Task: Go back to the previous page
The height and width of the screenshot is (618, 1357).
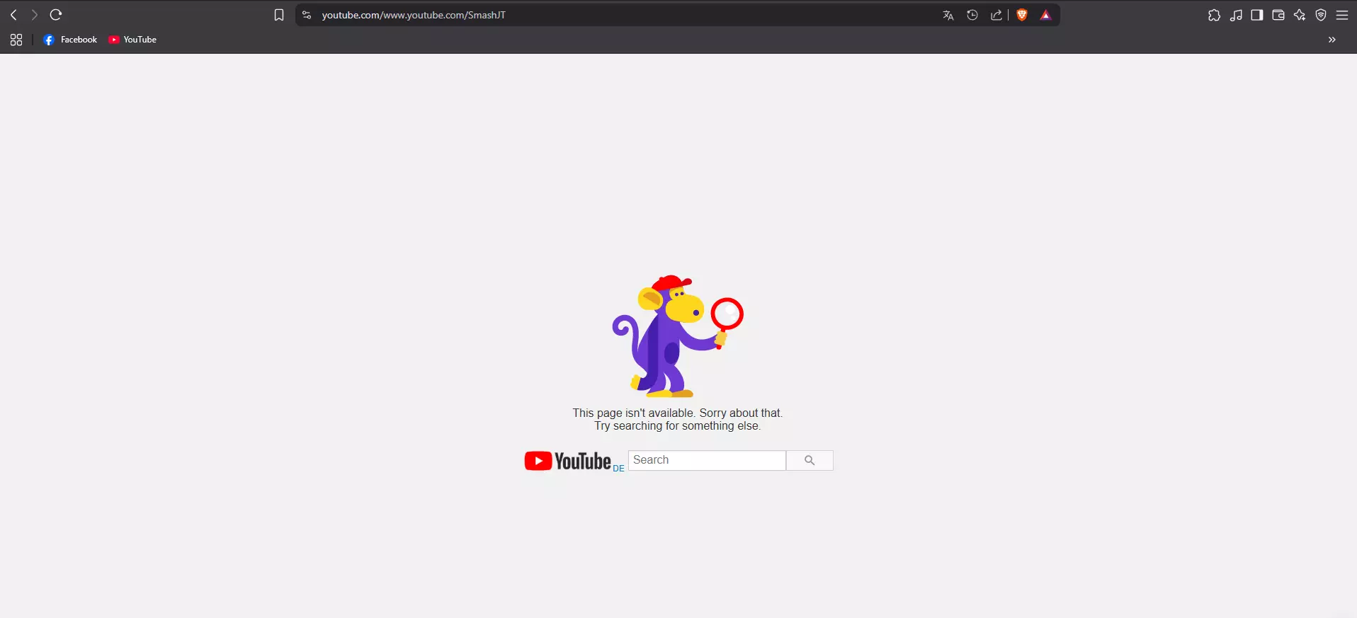Action: point(13,15)
